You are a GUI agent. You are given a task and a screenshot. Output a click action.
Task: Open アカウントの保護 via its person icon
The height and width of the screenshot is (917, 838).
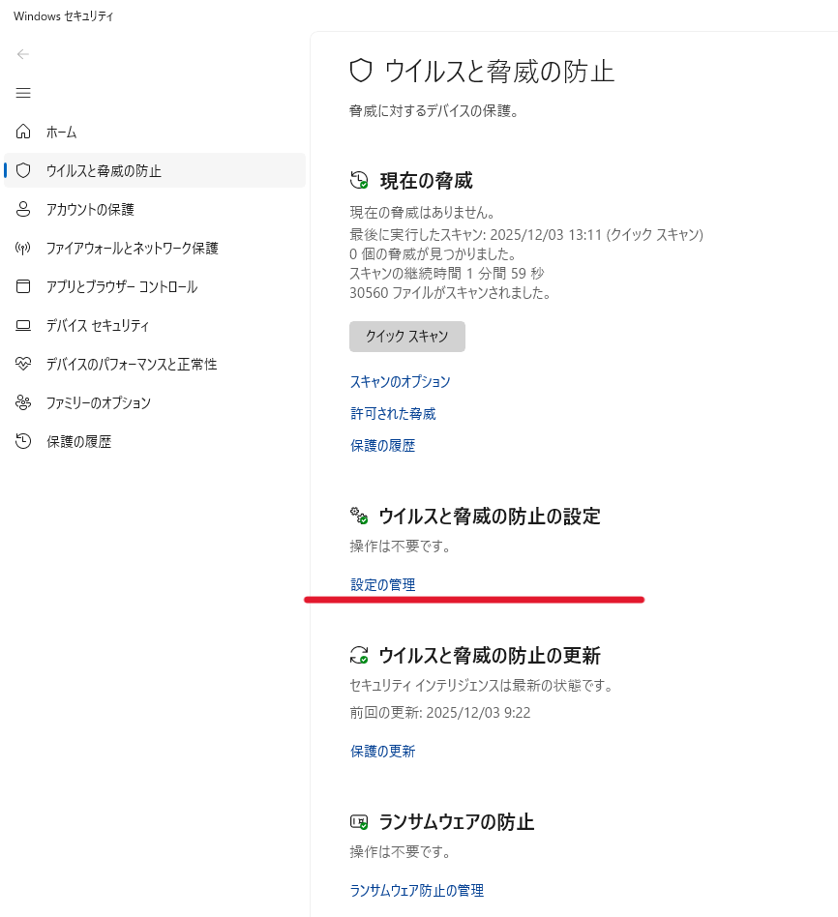pyautogui.click(x=23, y=210)
